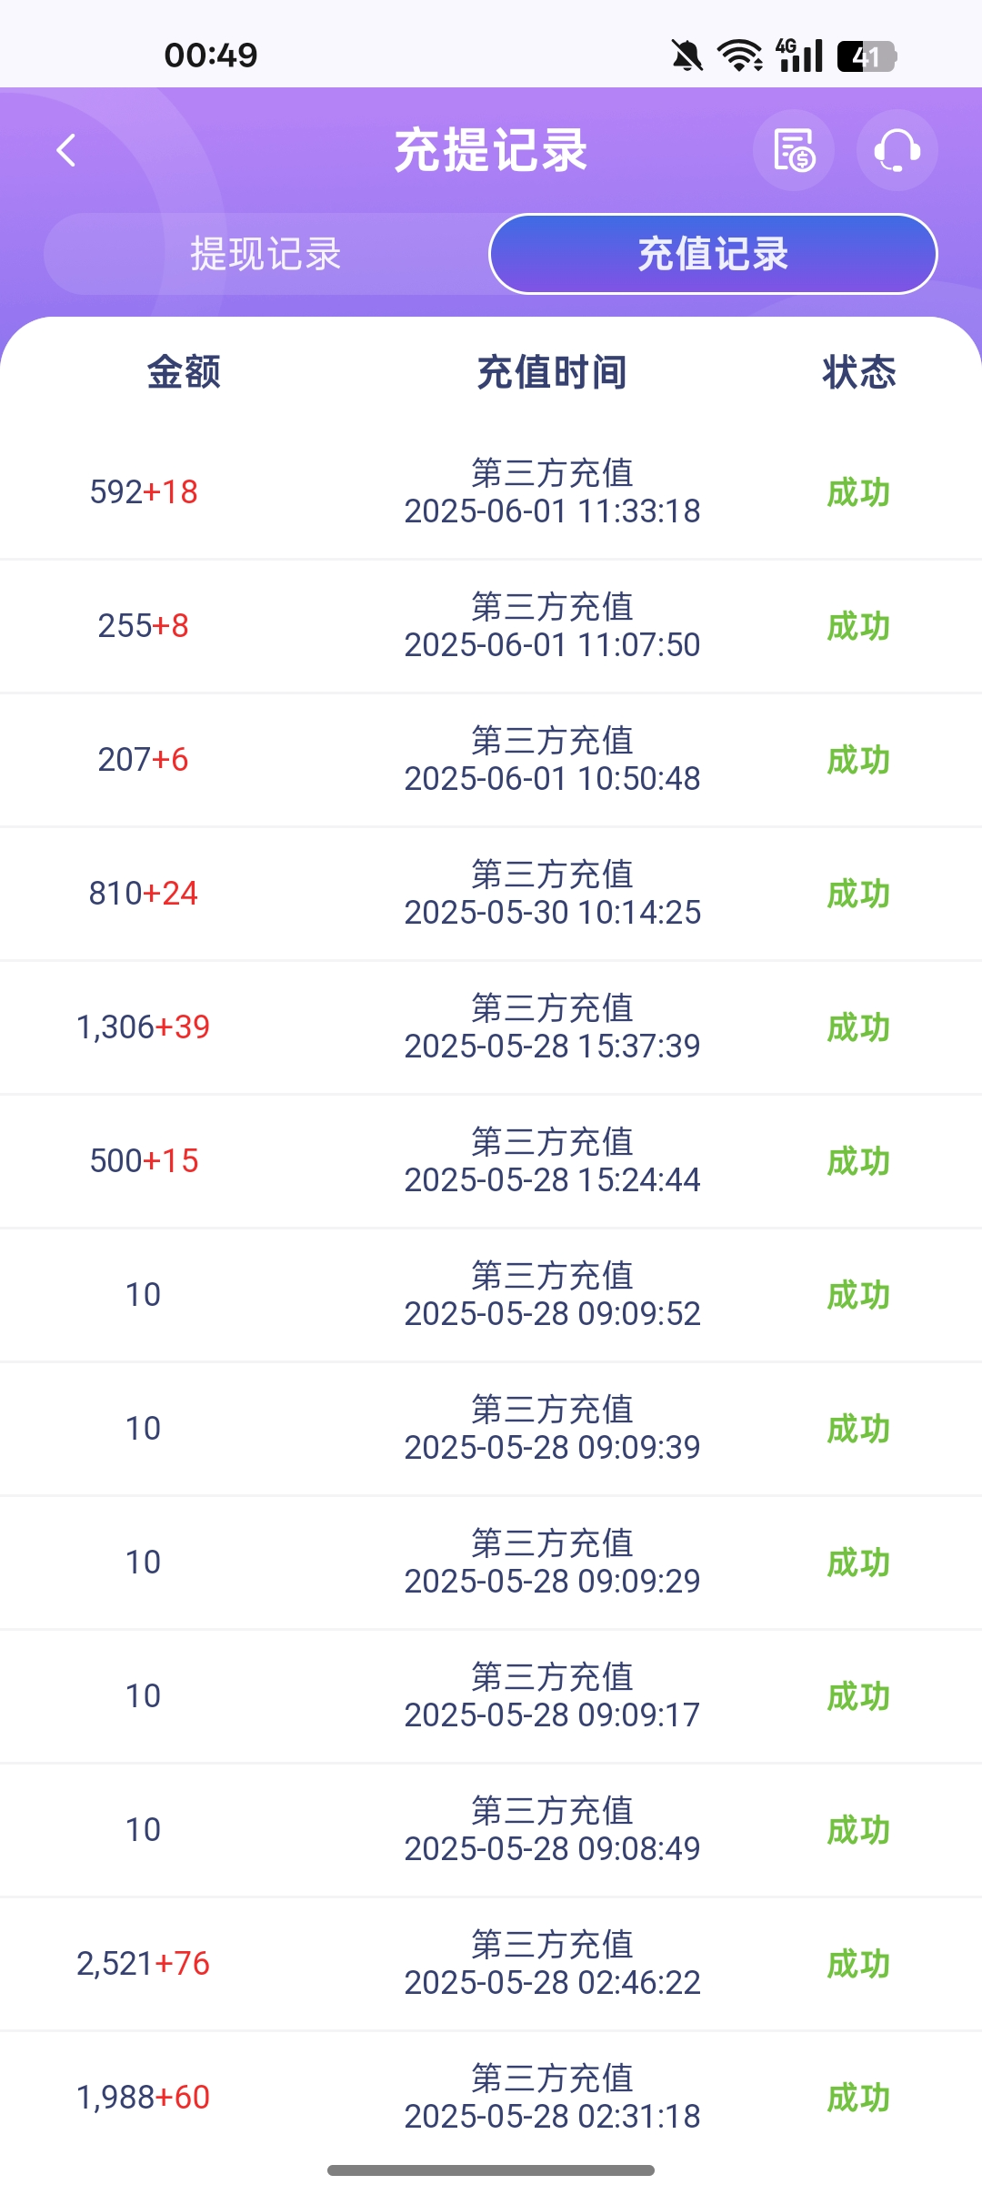This screenshot has width=982, height=2195.
Task: Tap the 00:49 status bar clock
Action: (x=211, y=56)
